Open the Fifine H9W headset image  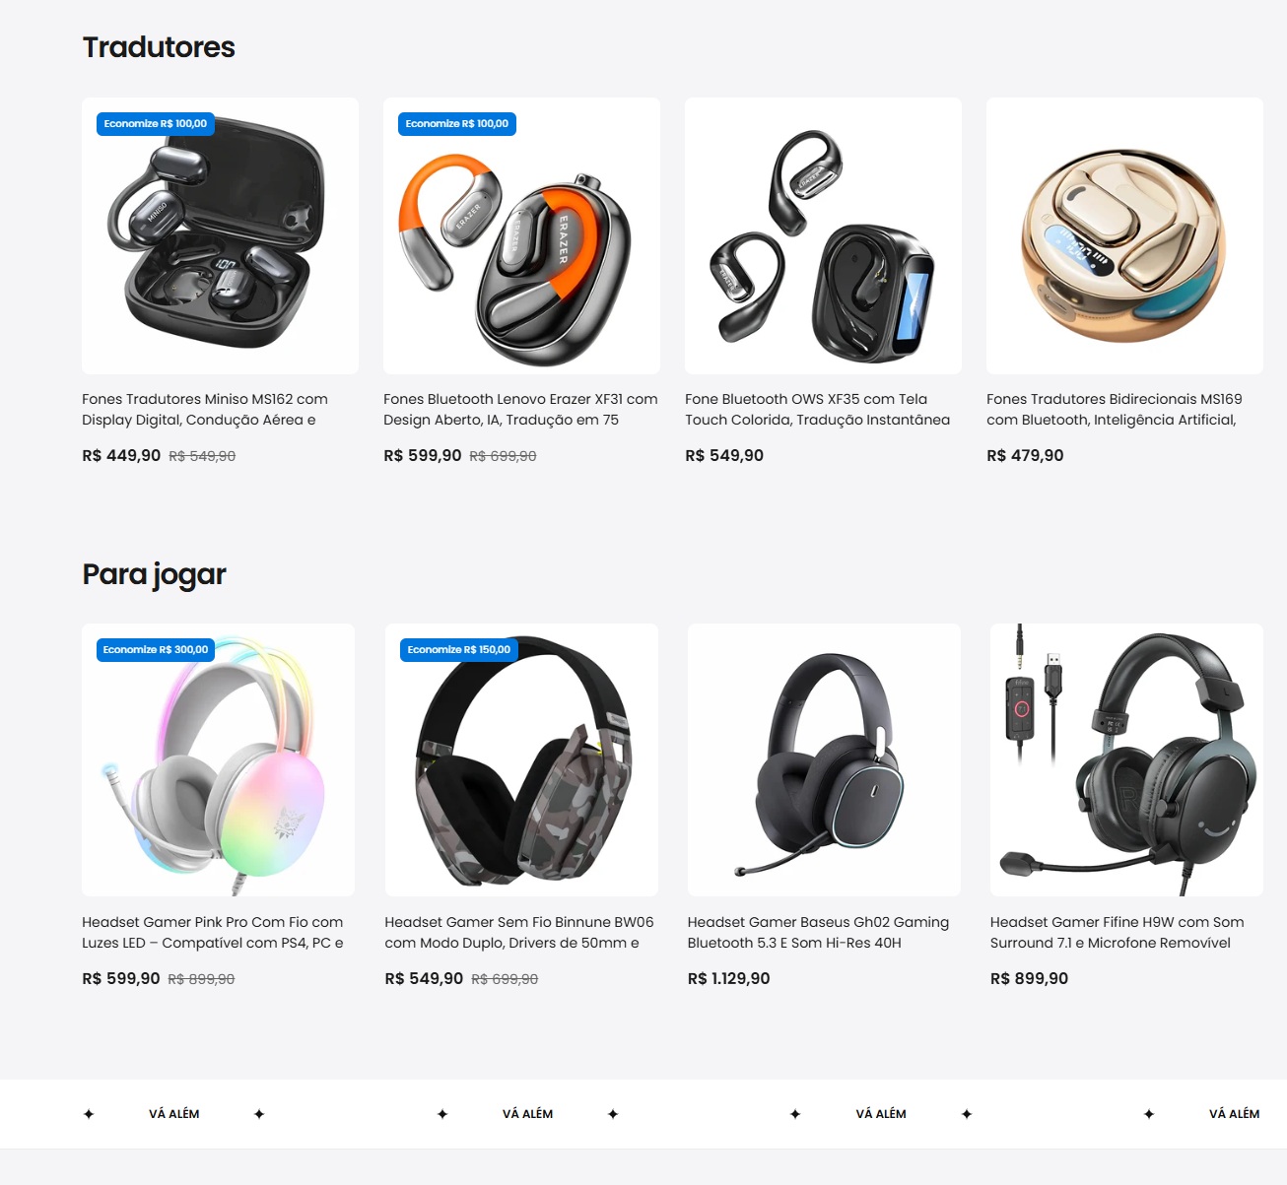click(x=1126, y=759)
